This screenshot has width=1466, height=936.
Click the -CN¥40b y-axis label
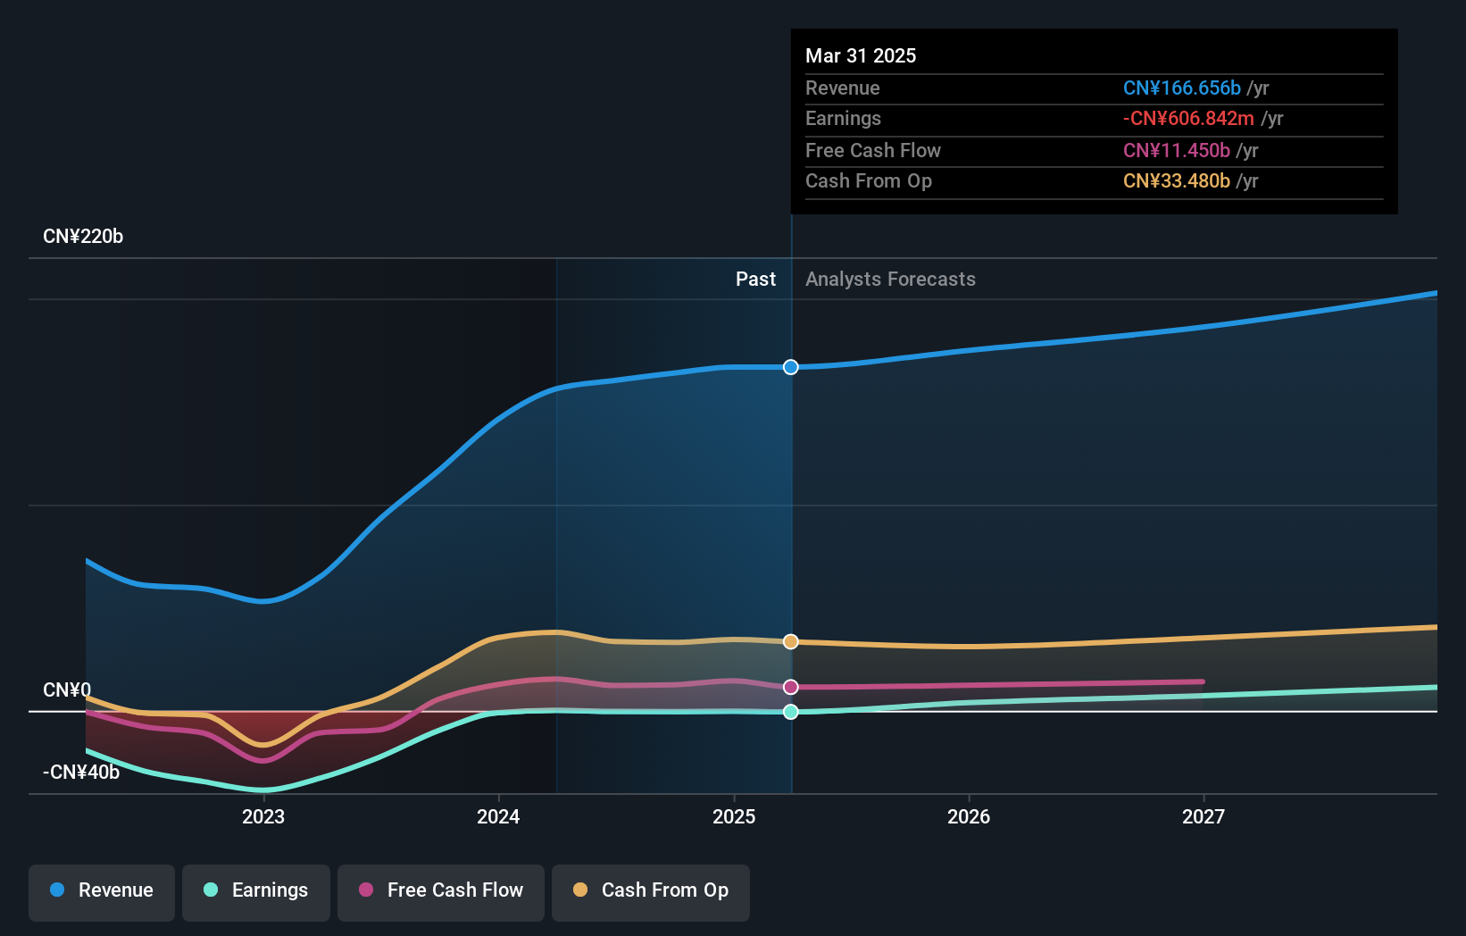click(81, 773)
